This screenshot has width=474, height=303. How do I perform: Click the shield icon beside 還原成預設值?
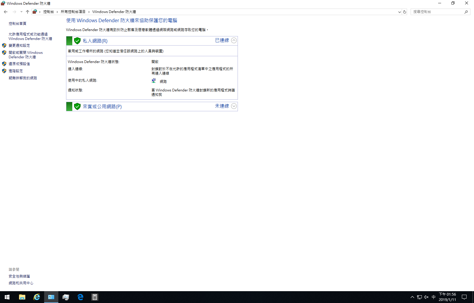(x=4, y=64)
